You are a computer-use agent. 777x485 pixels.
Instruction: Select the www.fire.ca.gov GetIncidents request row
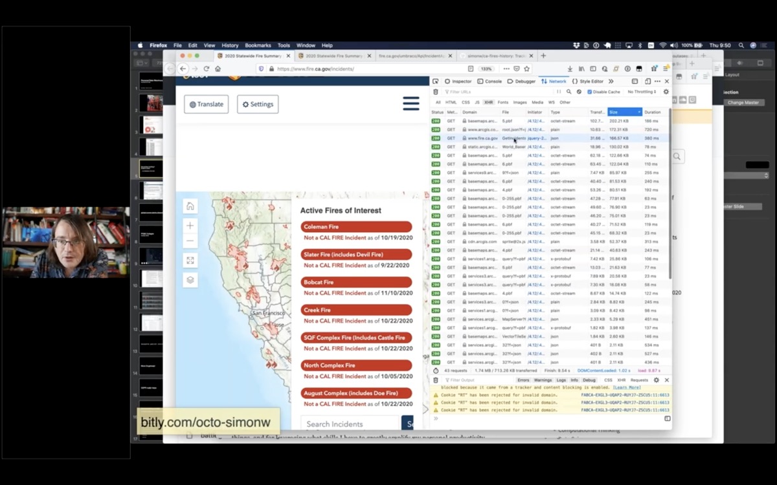coord(550,138)
